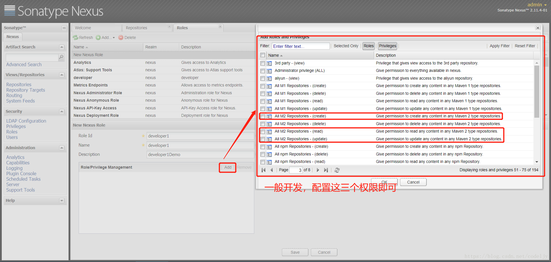The image size is (551, 262).
Task: Go to previous page of privileges
Action: [x=271, y=170]
